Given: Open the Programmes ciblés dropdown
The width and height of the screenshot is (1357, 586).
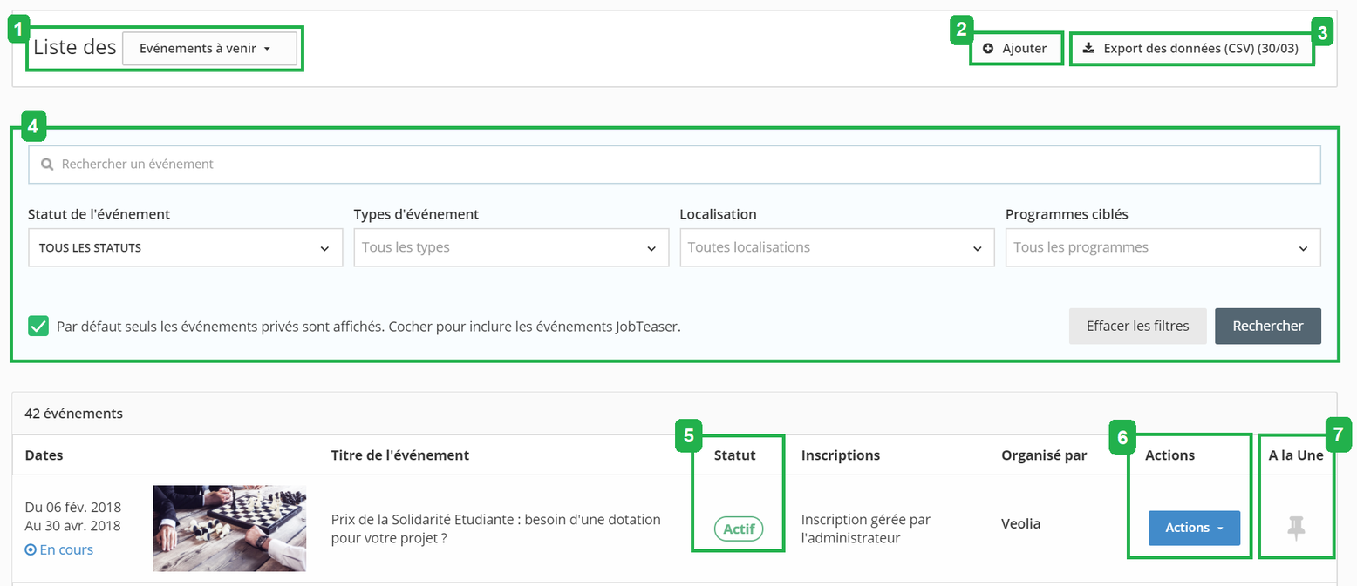Looking at the screenshot, I should point(1162,248).
